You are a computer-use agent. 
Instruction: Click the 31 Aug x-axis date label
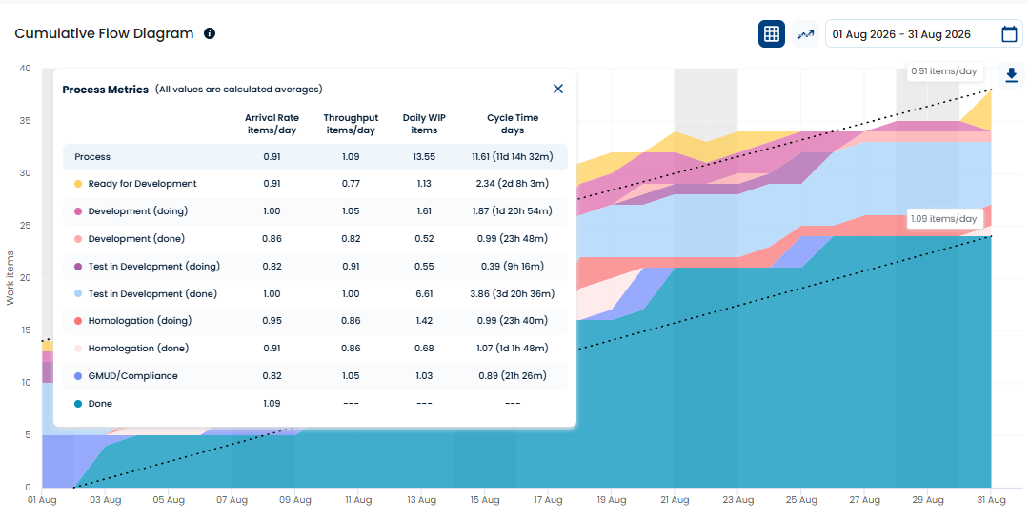click(991, 500)
